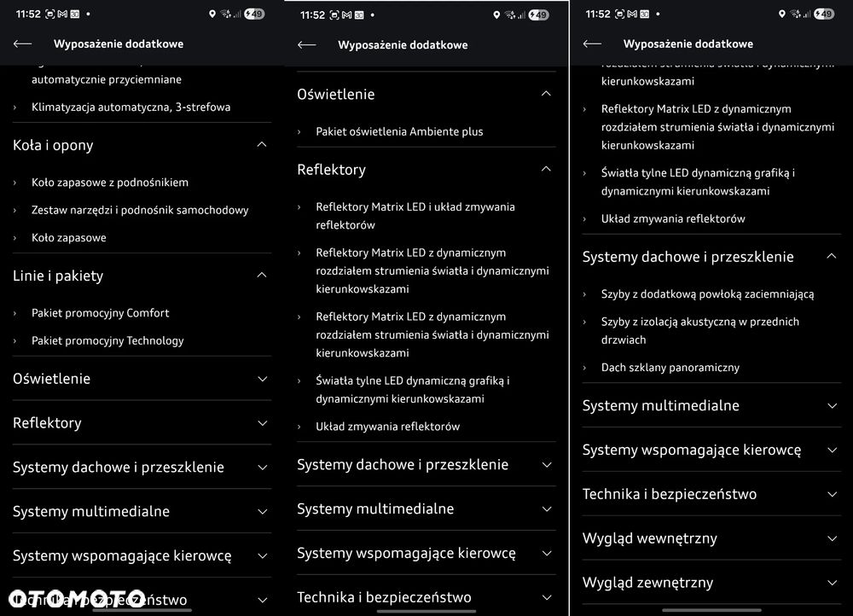Image resolution: width=853 pixels, height=616 pixels.
Task: Collapse Systemy dachowe i przeszklenie in right screenshot
Action: point(831,256)
